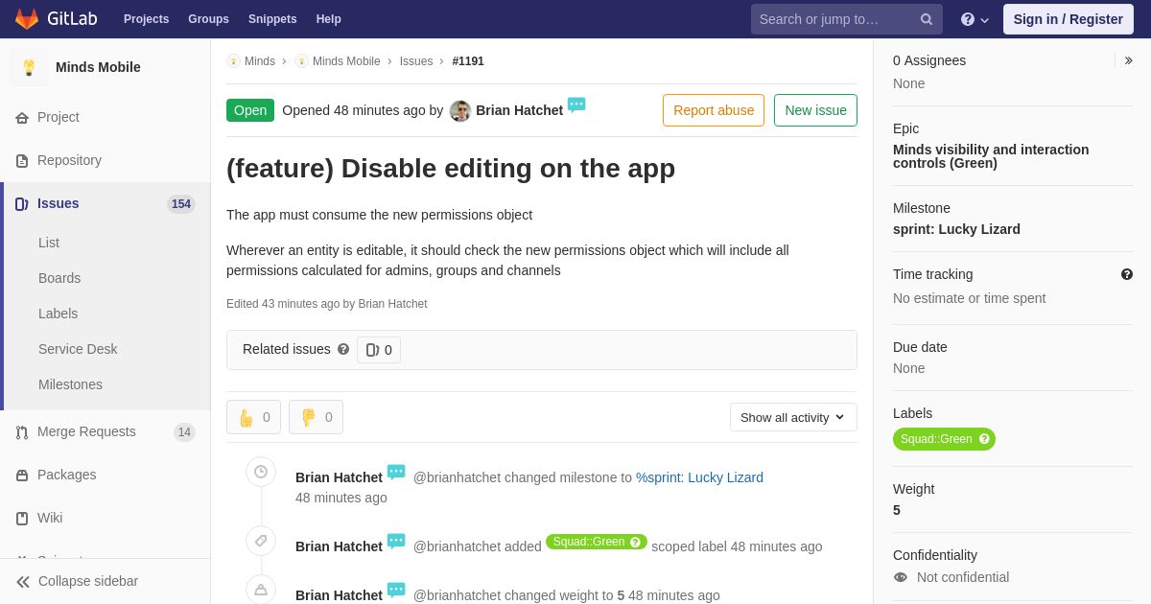Click the Minds Mobile breadcrumb link
Viewport: 1151px width, 604px height.
[346, 61]
